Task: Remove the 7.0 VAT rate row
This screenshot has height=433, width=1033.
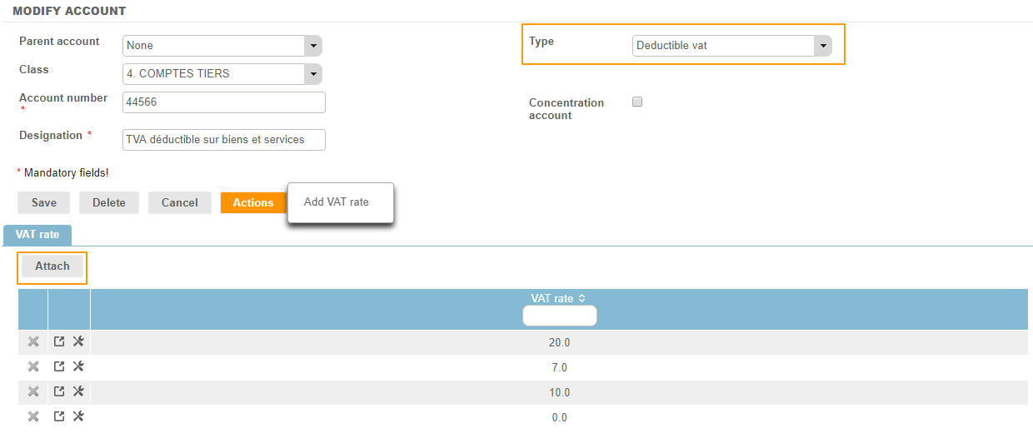Action: point(33,366)
